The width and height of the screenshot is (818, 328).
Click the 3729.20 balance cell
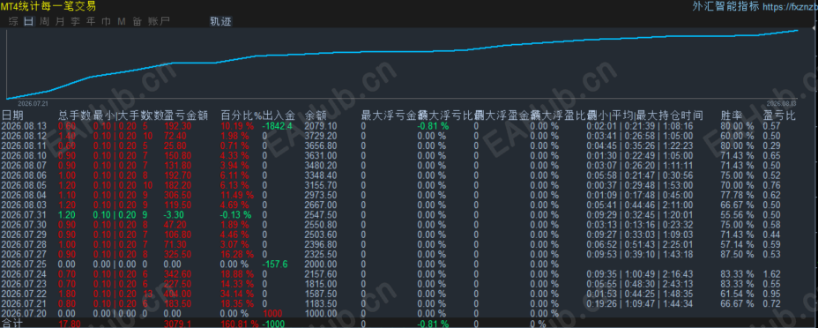pyautogui.click(x=320, y=136)
